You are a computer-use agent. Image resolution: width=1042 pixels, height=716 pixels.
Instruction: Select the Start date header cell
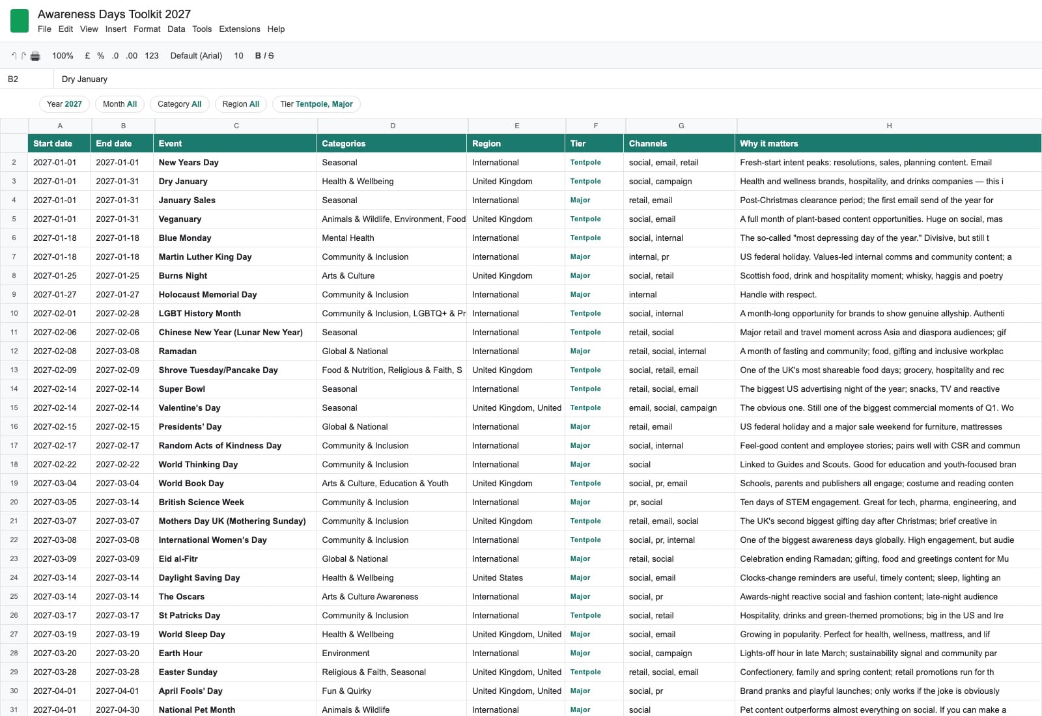(60, 143)
